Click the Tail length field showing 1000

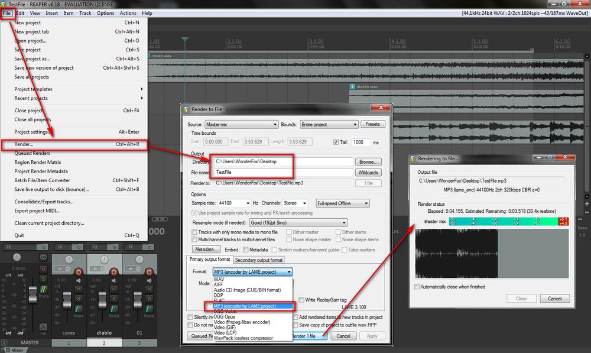click(x=361, y=142)
